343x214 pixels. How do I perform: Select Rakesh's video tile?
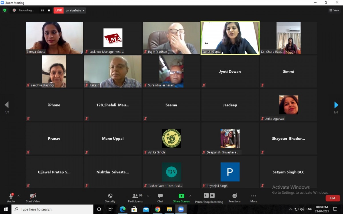coord(113,71)
